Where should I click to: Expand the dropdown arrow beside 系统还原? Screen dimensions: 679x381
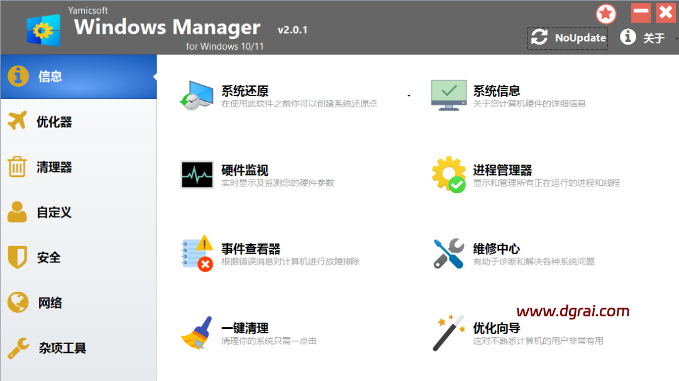click(409, 96)
